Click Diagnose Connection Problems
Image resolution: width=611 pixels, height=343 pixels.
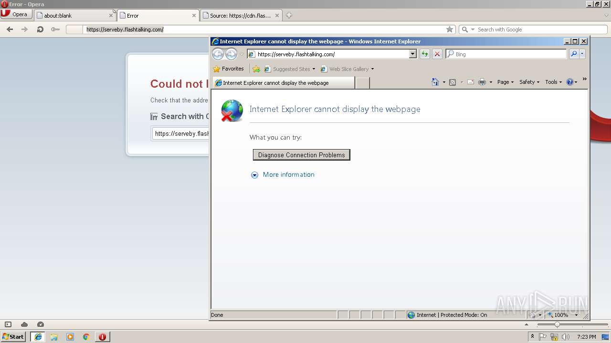pos(302,155)
